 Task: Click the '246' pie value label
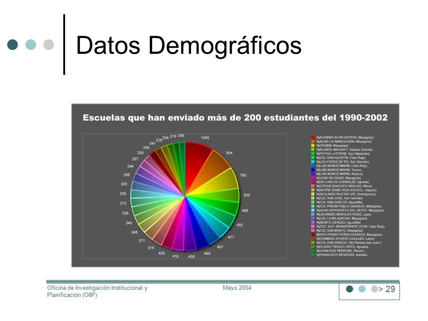(146, 148)
